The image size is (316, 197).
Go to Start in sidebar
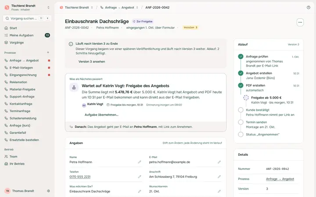pyautogui.click(x=27, y=28)
